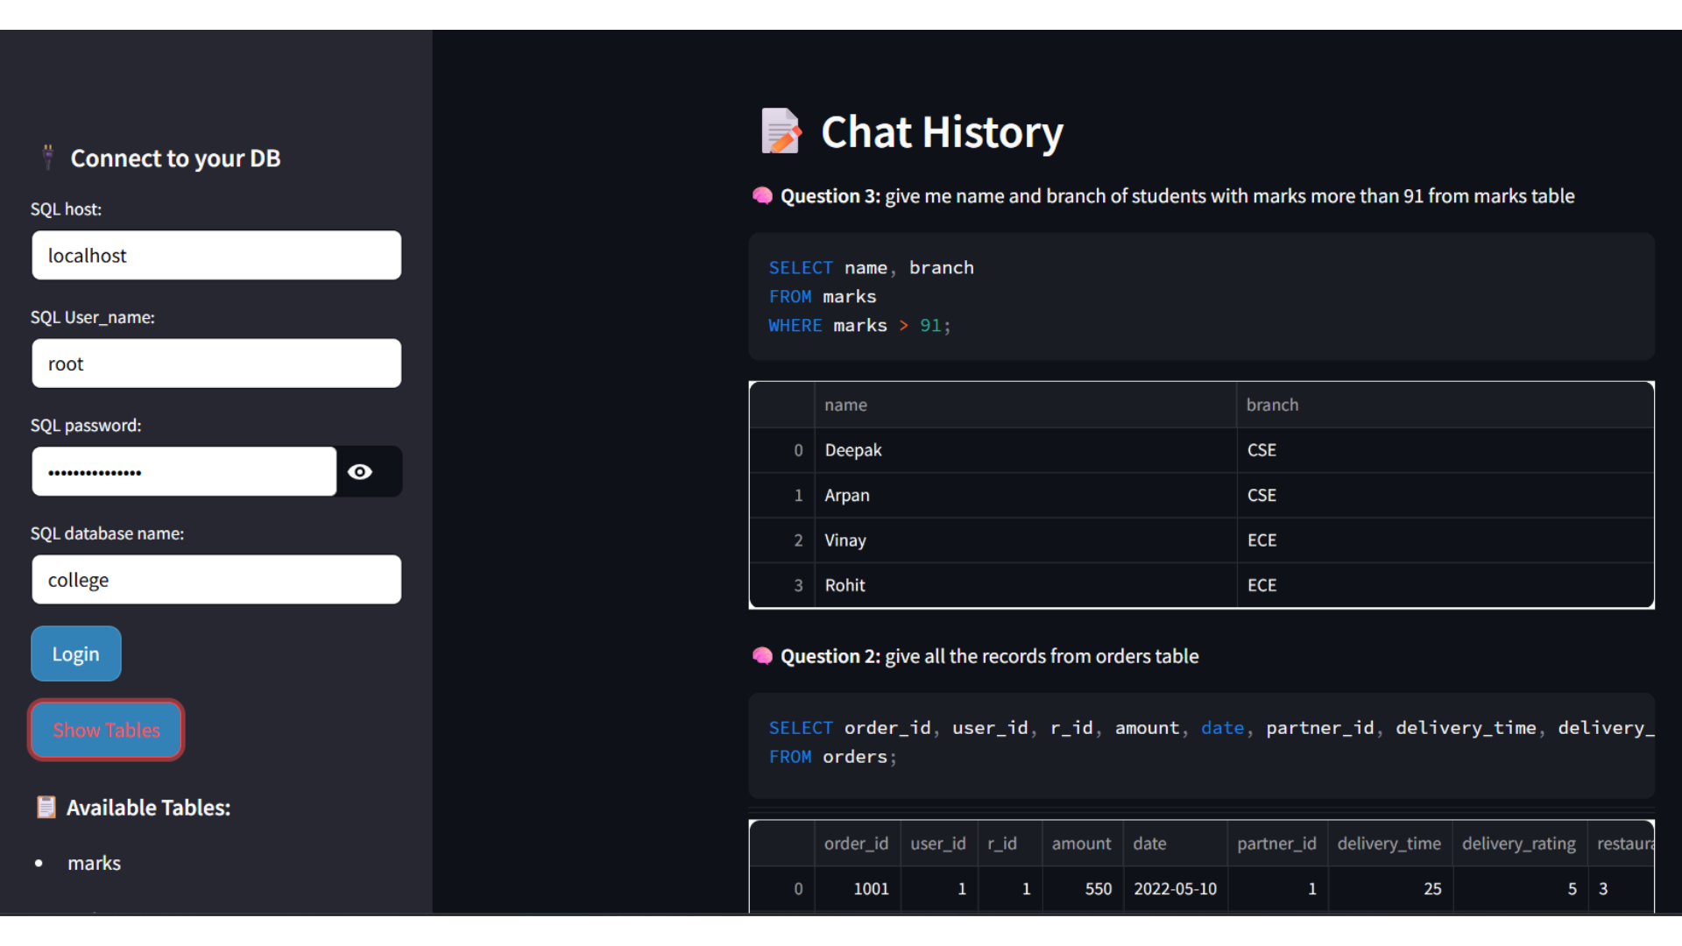Image resolution: width=1682 pixels, height=946 pixels.
Task: Select ECE branch cell in Vinay row
Action: coord(1445,540)
